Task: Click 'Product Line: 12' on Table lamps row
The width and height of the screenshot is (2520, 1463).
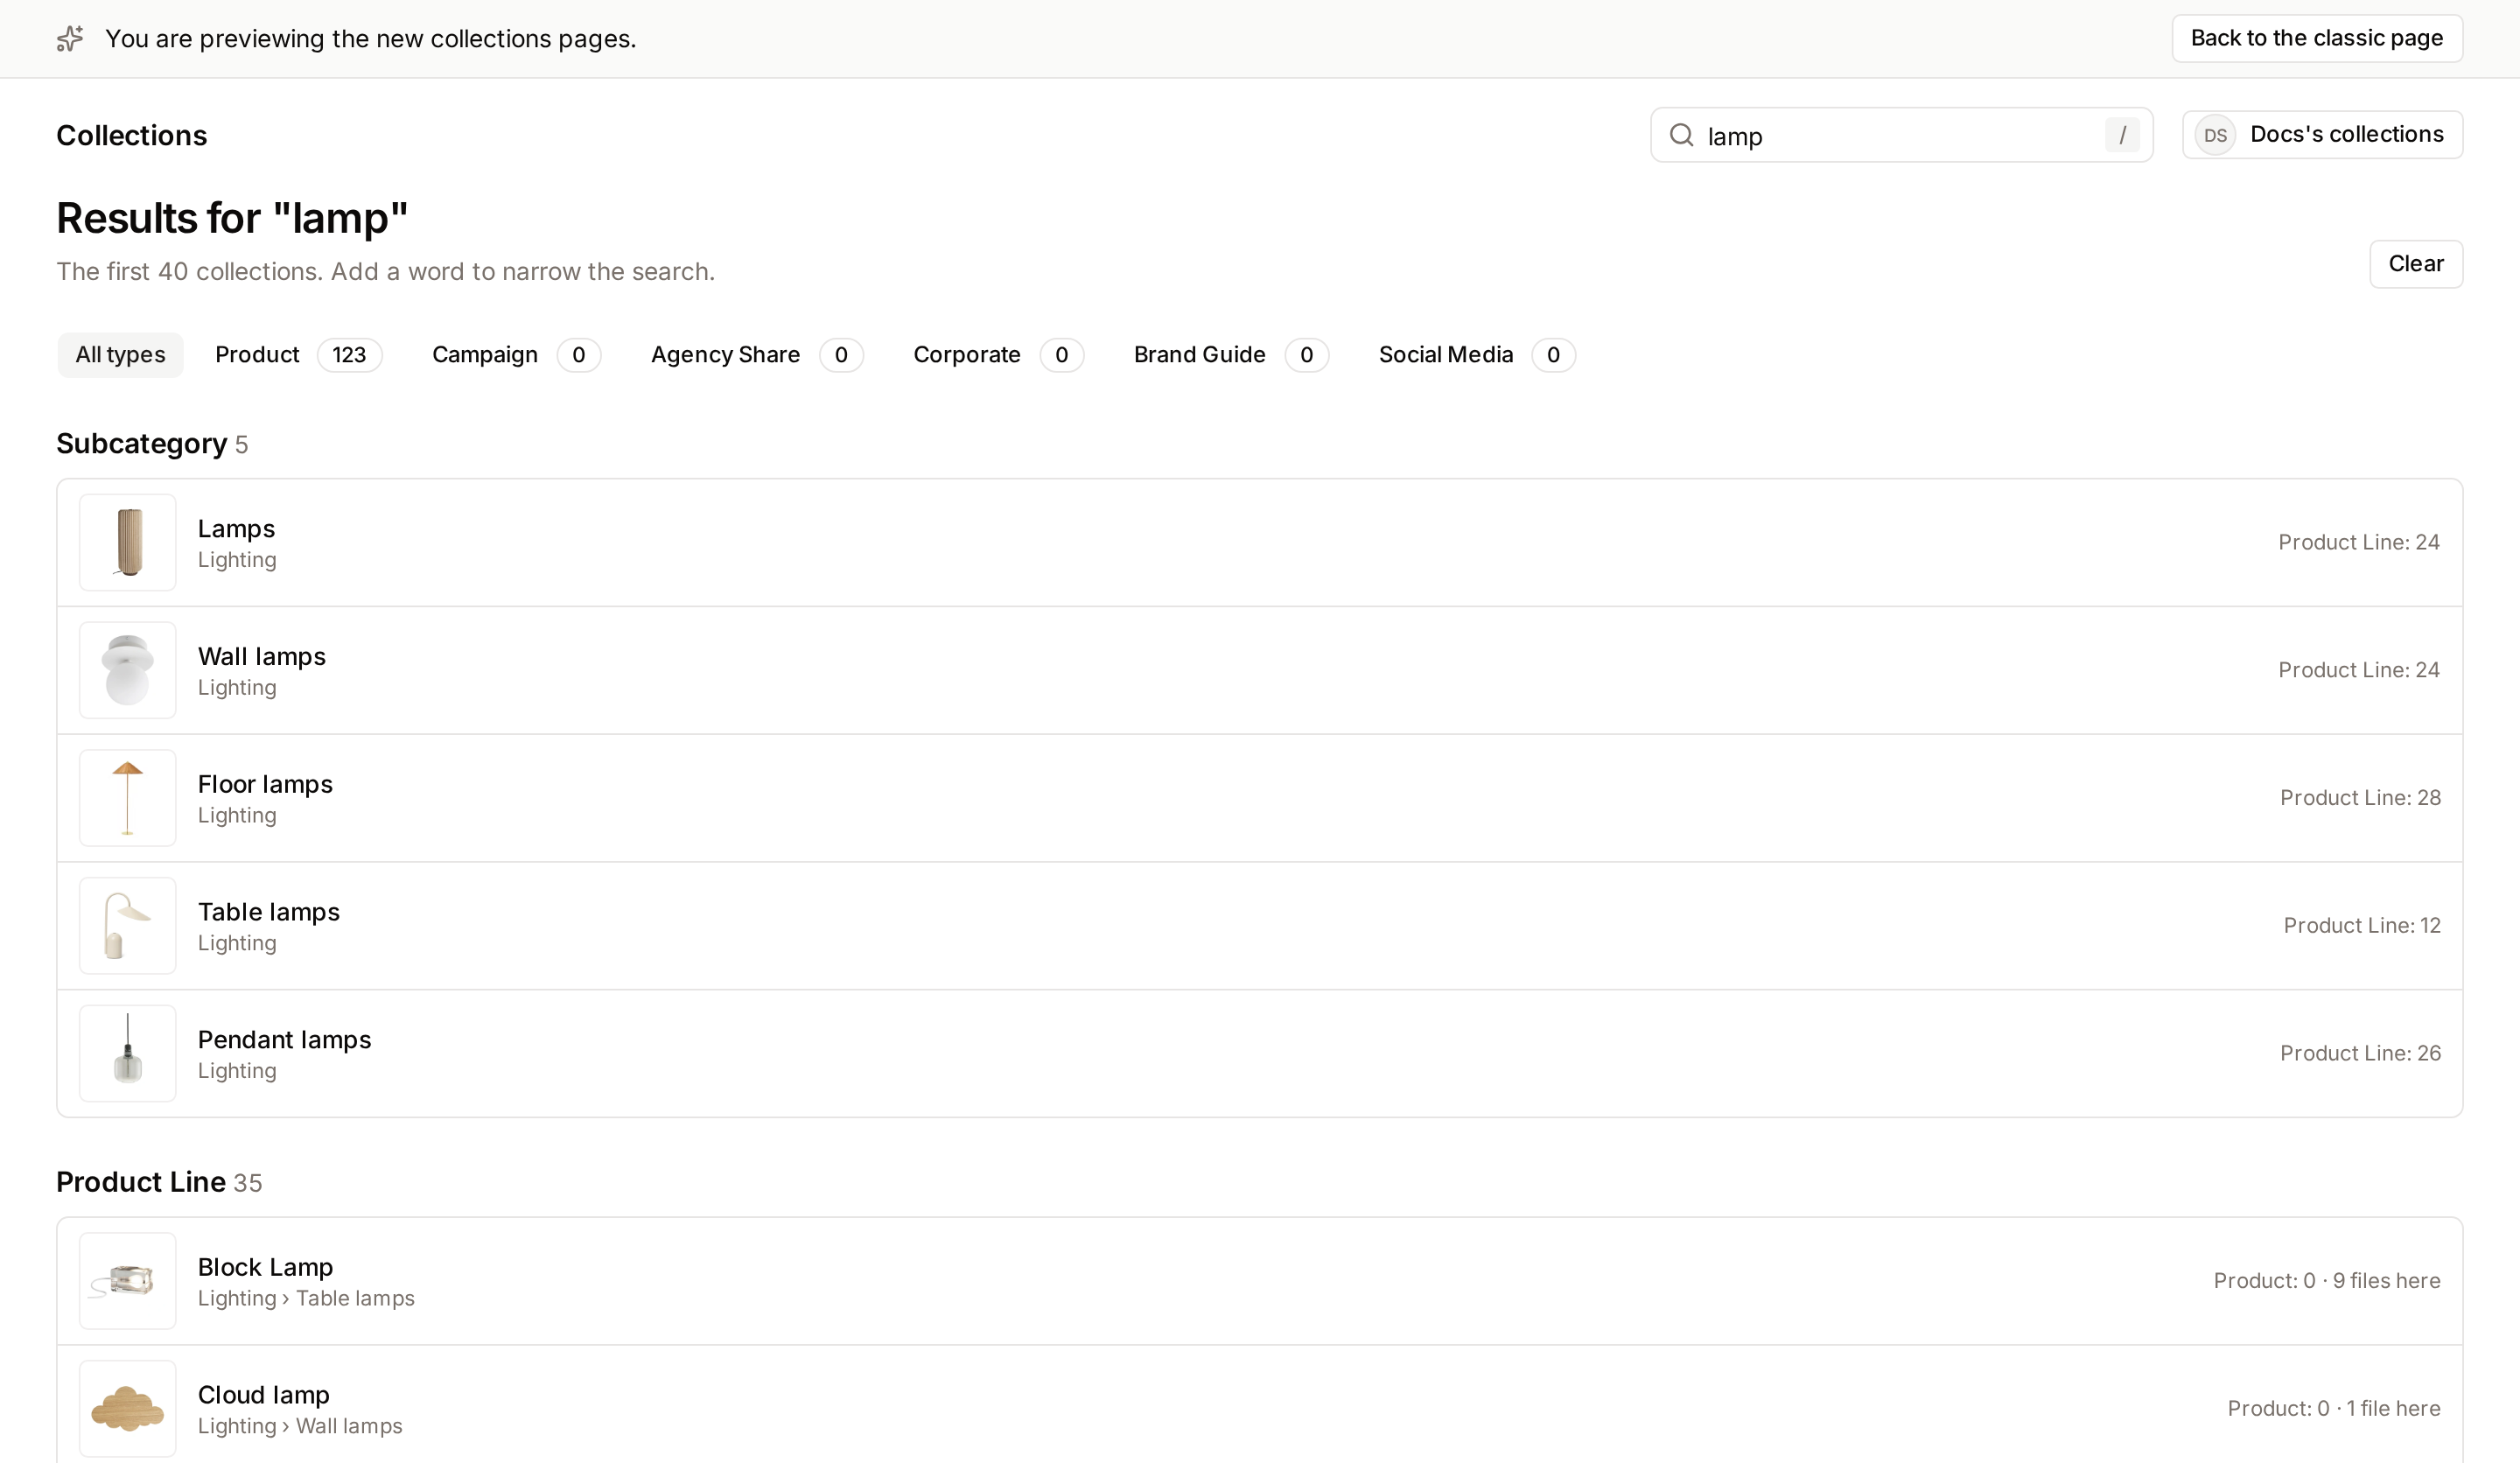Action: (x=2362, y=926)
